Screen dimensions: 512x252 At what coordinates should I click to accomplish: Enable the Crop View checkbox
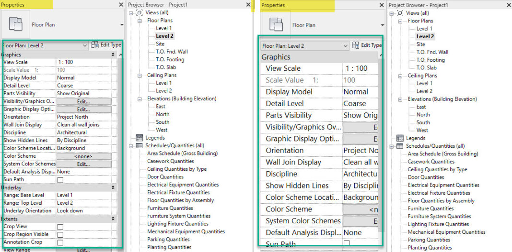click(x=60, y=227)
